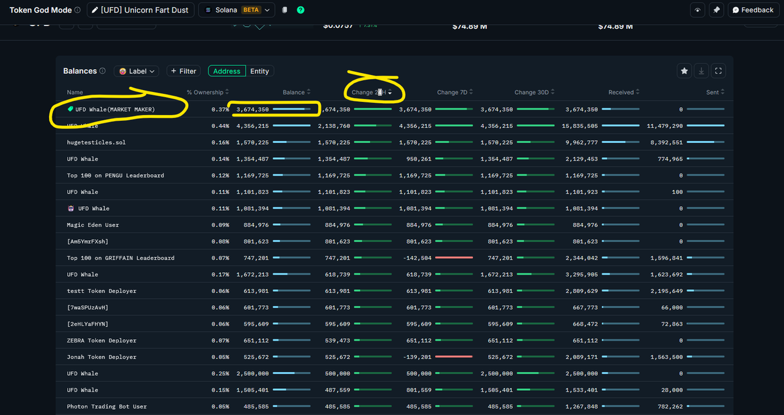Click the 0.25% ownership cell

(220, 374)
